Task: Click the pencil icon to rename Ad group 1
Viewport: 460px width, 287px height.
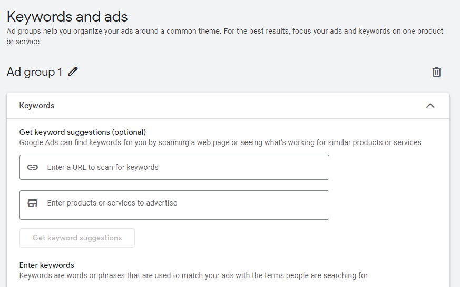Action: click(73, 71)
